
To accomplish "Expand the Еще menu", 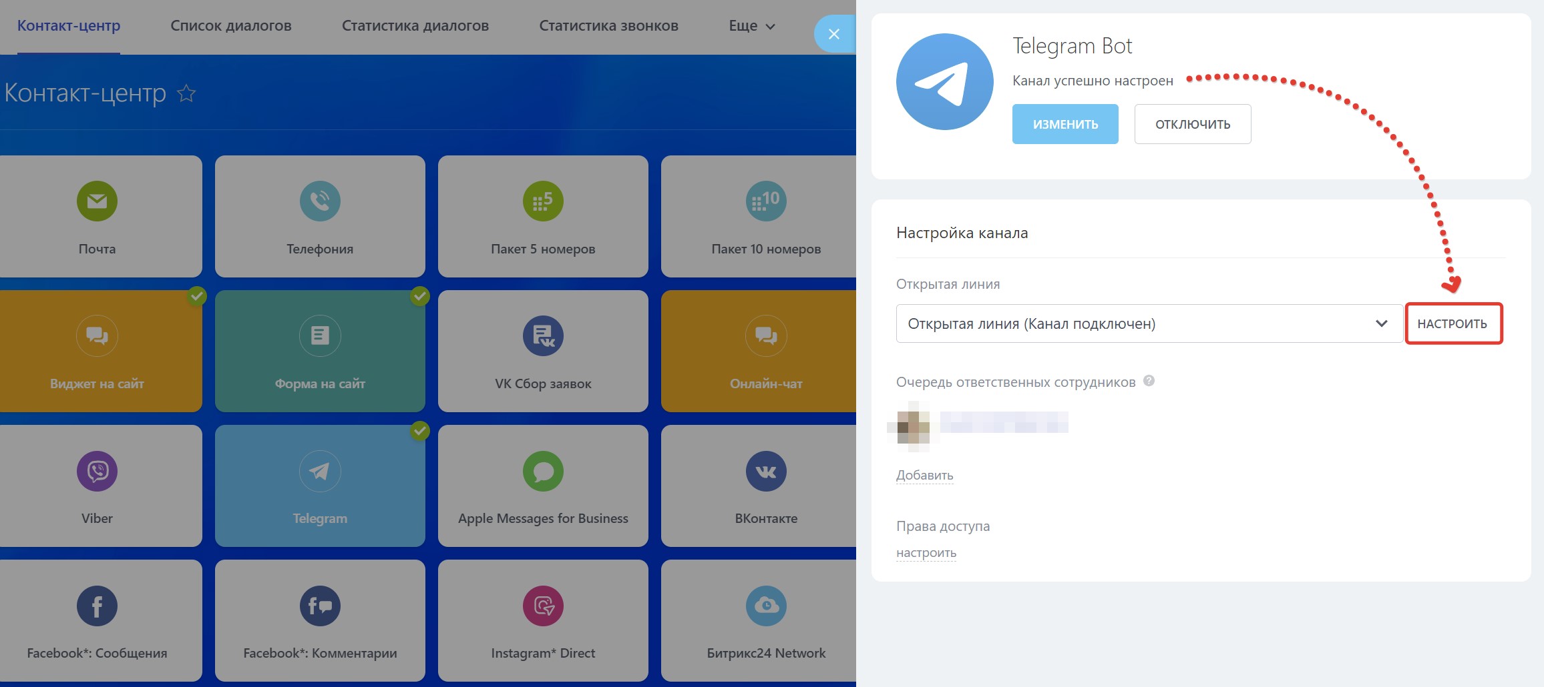I will (751, 26).
